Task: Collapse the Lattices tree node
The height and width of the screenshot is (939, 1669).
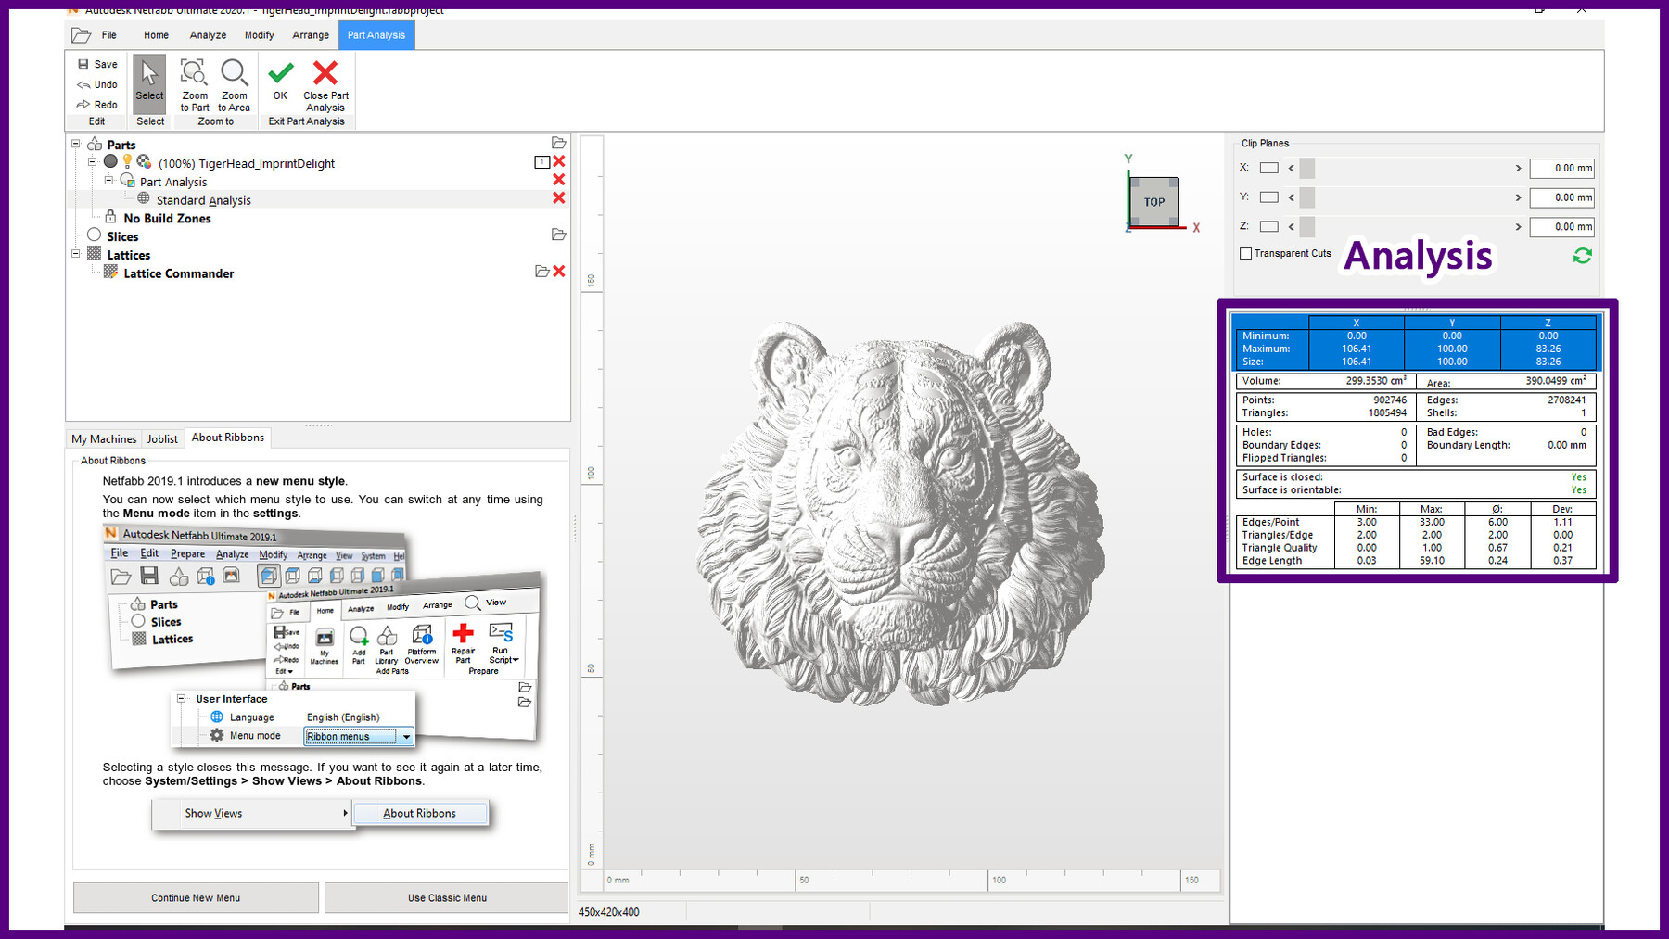Action: click(x=76, y=253)
